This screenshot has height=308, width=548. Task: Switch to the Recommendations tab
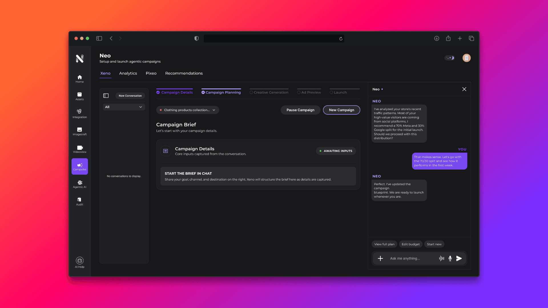tap(184, 73)
